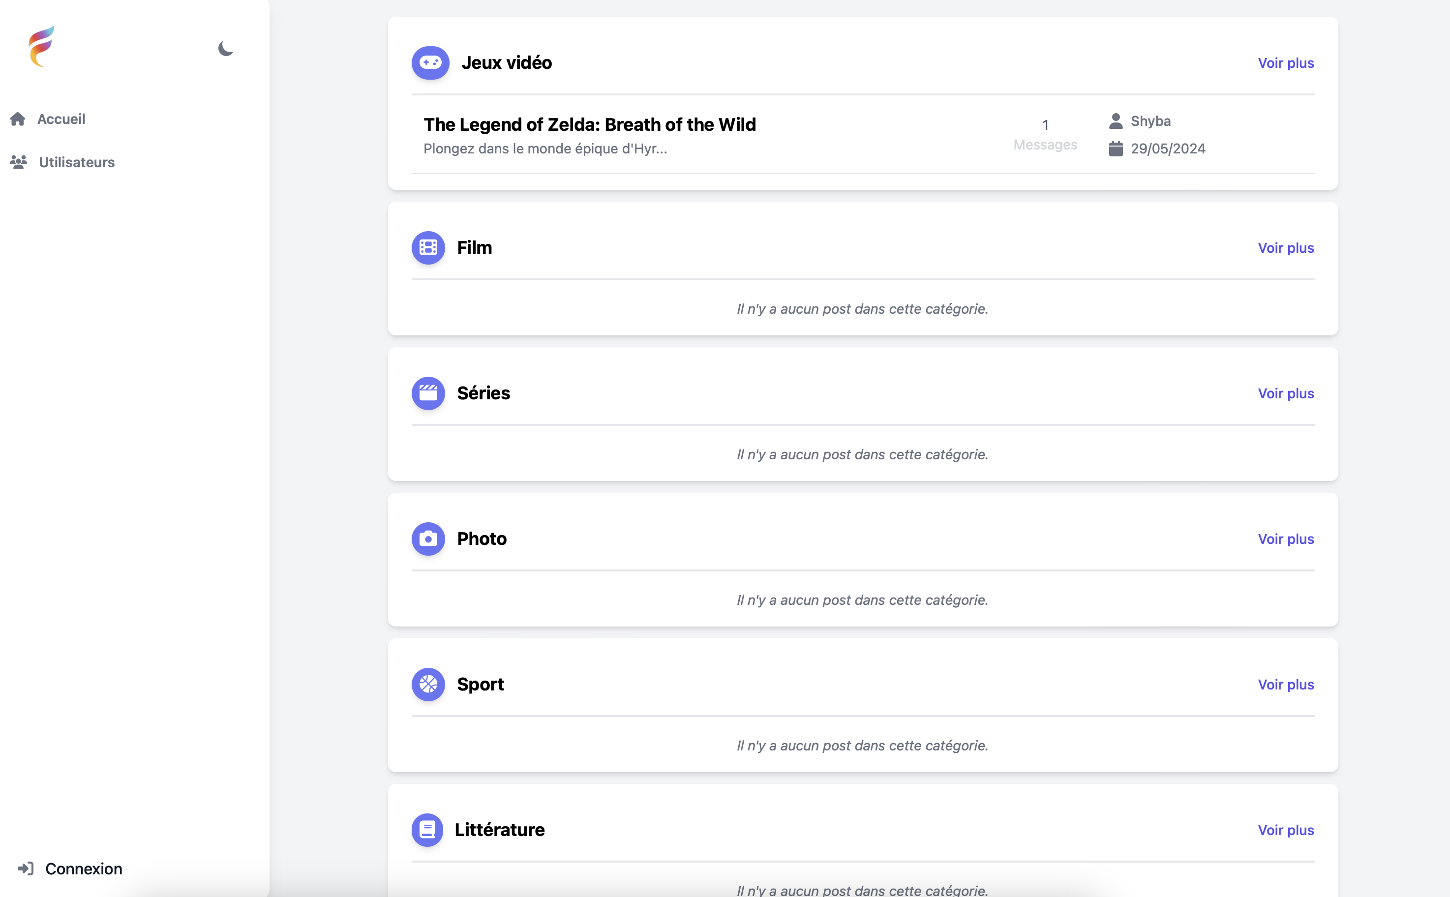The height and width of the screenshot is (897, 1450).
Task: Click the Séries category title
Action: [x=483, y=393]
